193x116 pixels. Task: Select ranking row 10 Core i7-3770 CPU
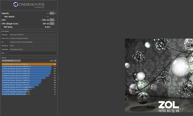[x=29, y=85]
